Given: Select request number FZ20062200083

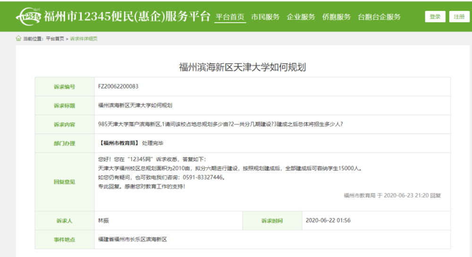Looking at the screenshot, I should pos(118,87).
